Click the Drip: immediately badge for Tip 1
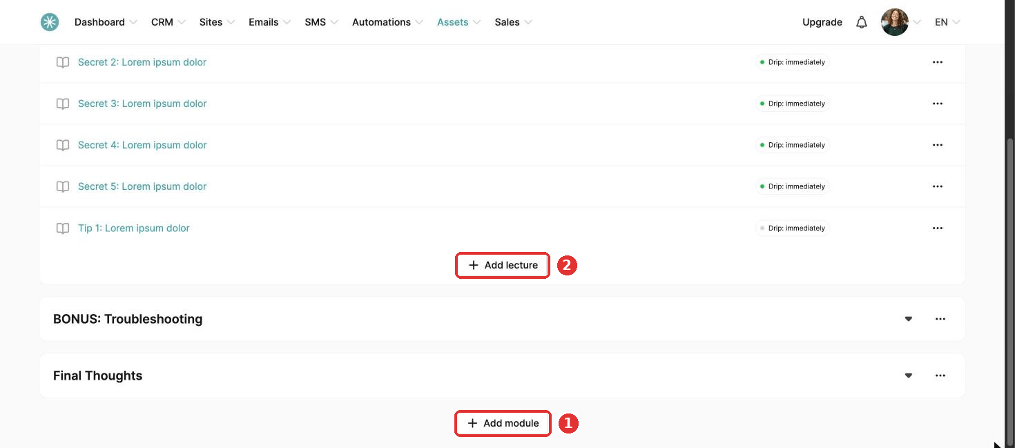This screenshot has height=448, width=1015. tap(792, 228)
